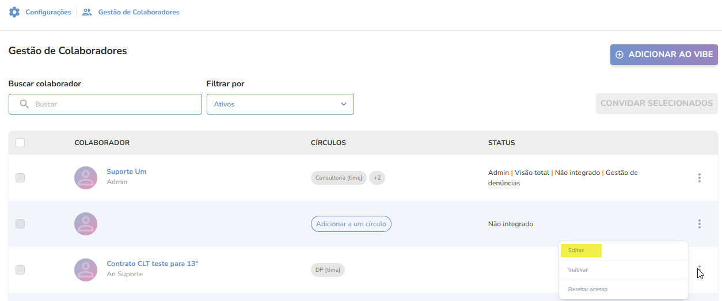The width and height of the screenshot is (722, 301).
Task: Click the ADICIONAR AO VIBE button
Action: [664, 55]
